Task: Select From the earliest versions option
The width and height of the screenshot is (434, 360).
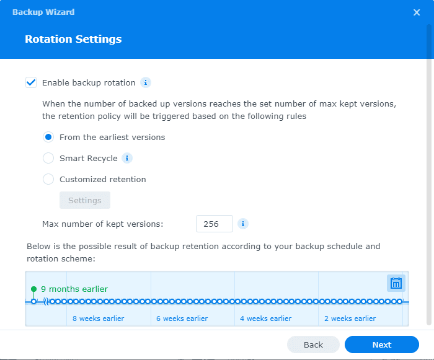Action: pyautogui.click(x=48, y=137)
